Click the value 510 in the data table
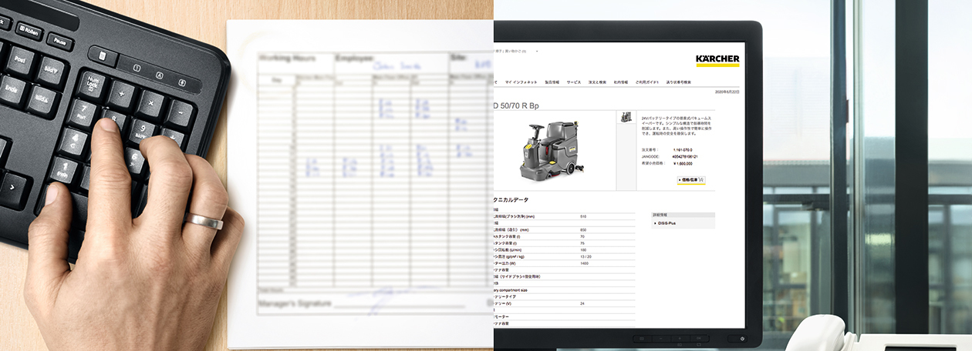The image size is (972, 351). point(583,217)
